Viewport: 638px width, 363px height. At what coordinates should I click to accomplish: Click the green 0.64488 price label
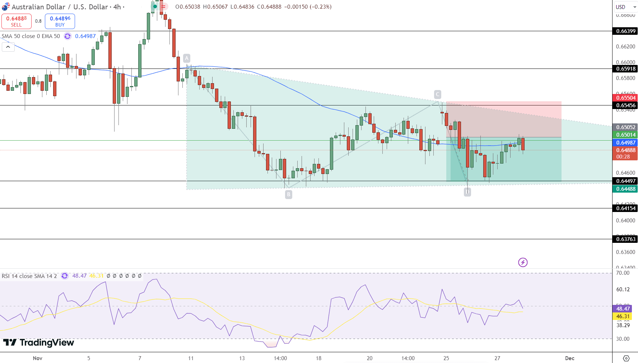click(625, 189)
